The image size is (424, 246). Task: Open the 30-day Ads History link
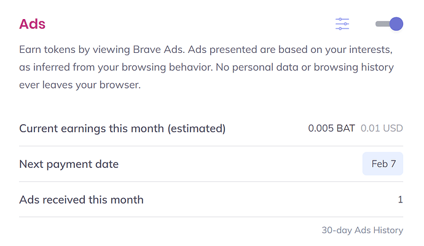tap(362, 230)
